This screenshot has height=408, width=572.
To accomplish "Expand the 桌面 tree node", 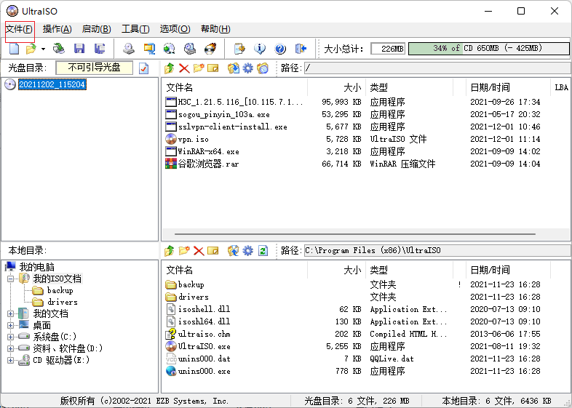I will click(x=11, y=325).
